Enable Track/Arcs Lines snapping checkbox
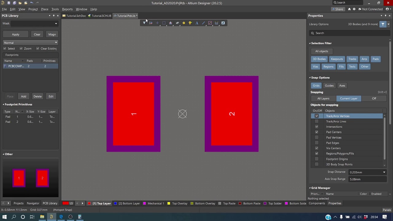Viewport: 393px width, 221px height. tap(317, 121)
